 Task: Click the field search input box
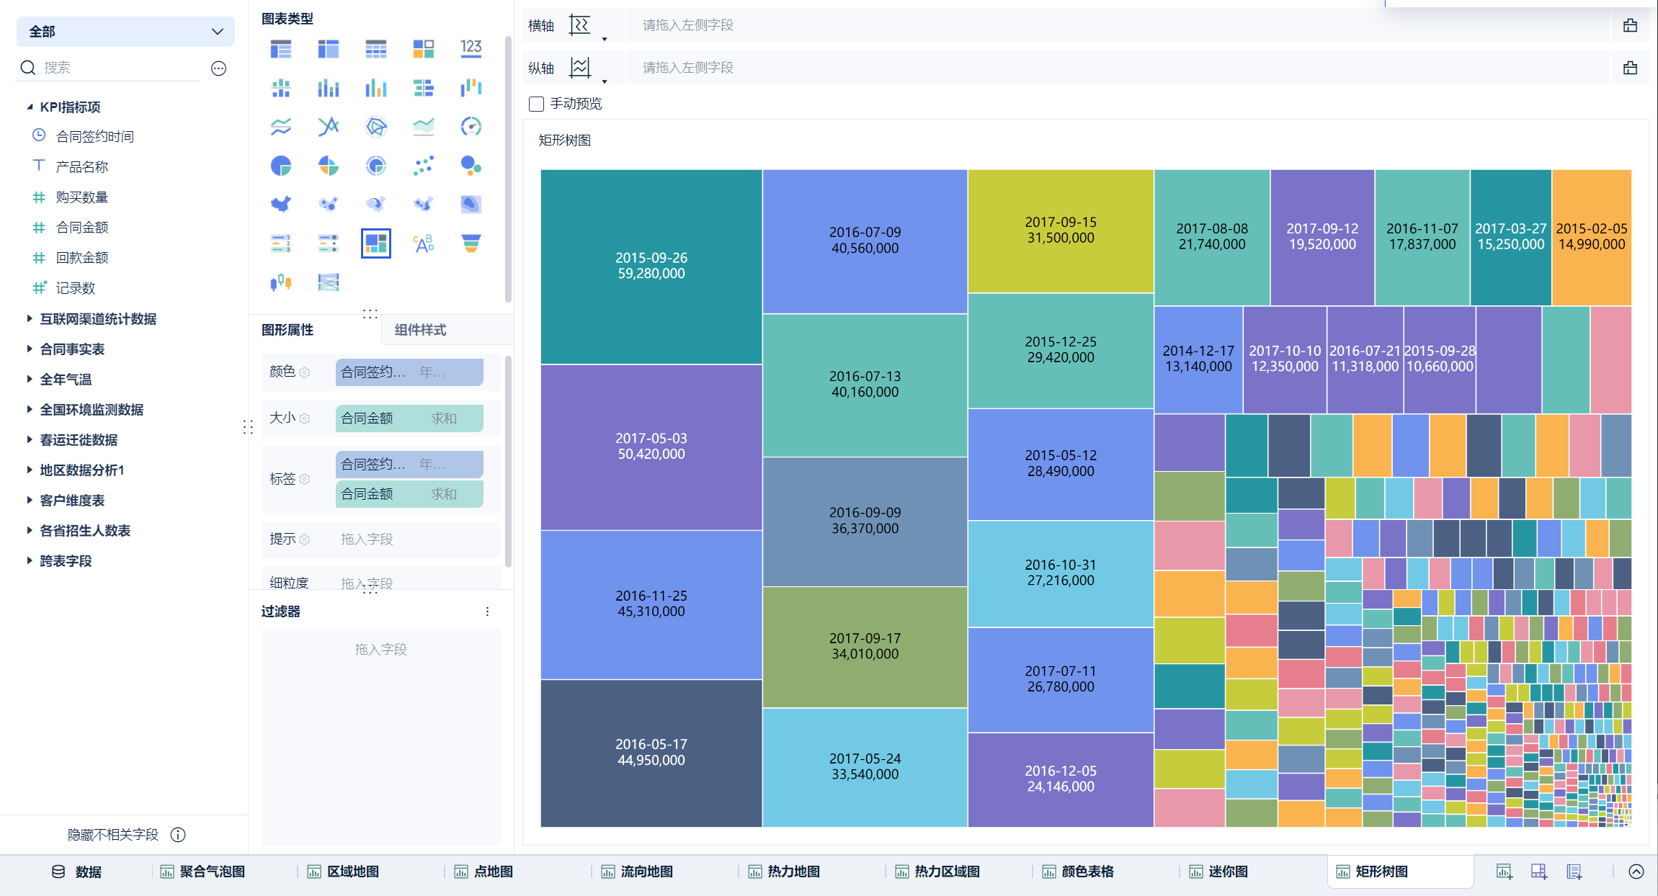pyautogui.click(x=119, y=68)
